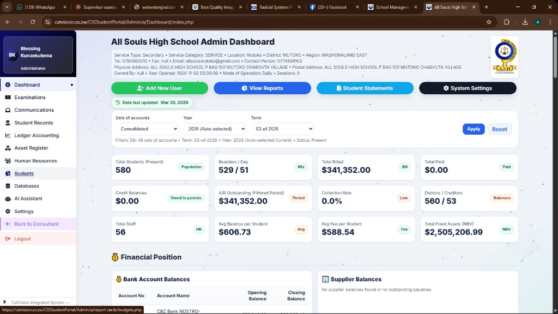Click the BK user avatar
The width and height of the screenshot is (558, 314).
tap(12, 55)
